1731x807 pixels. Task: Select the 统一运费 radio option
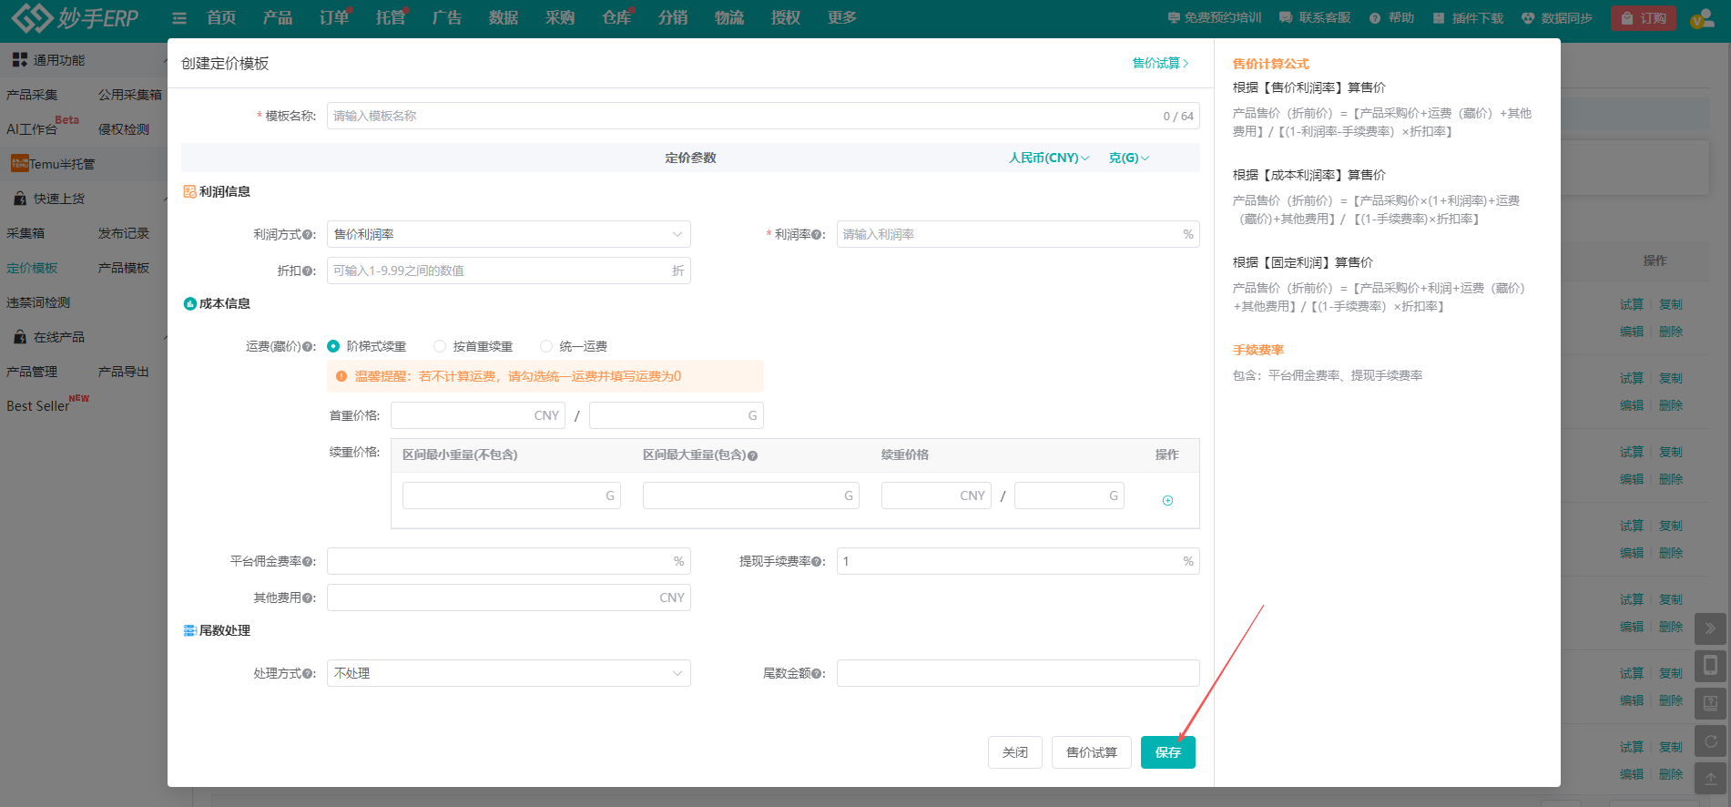click(x=546, y=346)
